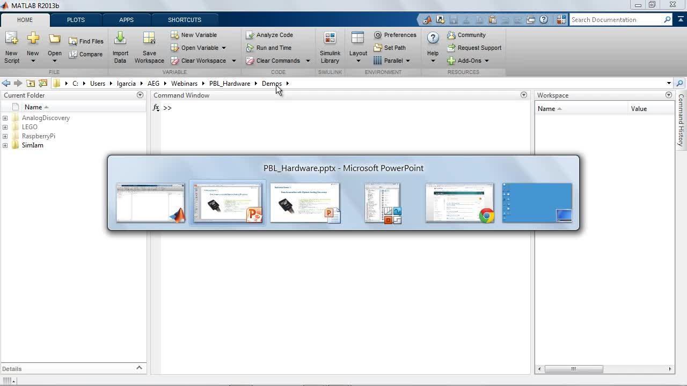Screen dimensions: 687x386
Task: Click Users in the path bar
Action: [x=98, y=84]
